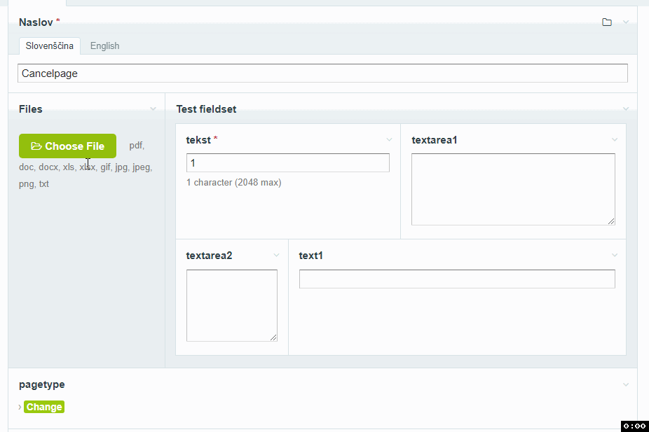
Task: Click the folder icon next to Naslov
Action: 607,22
